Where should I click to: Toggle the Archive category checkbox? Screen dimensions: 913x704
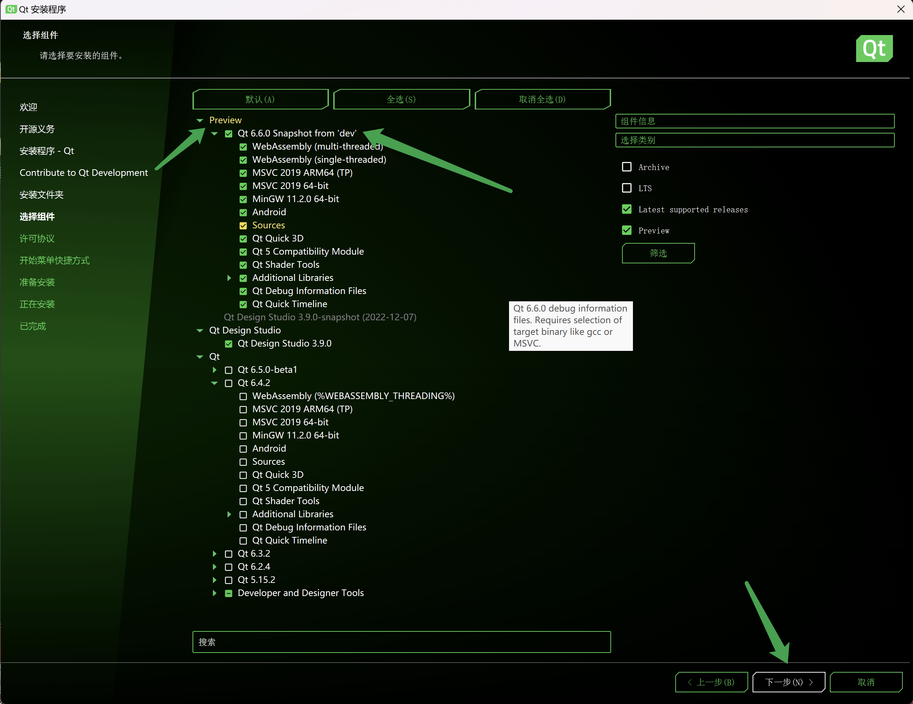pos(627,167)
